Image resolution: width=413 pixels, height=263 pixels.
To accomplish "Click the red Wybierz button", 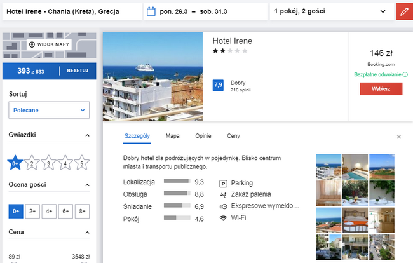I will (x=381, y=89).
